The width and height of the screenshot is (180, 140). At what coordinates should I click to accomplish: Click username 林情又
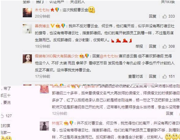(x=57, y=123)
